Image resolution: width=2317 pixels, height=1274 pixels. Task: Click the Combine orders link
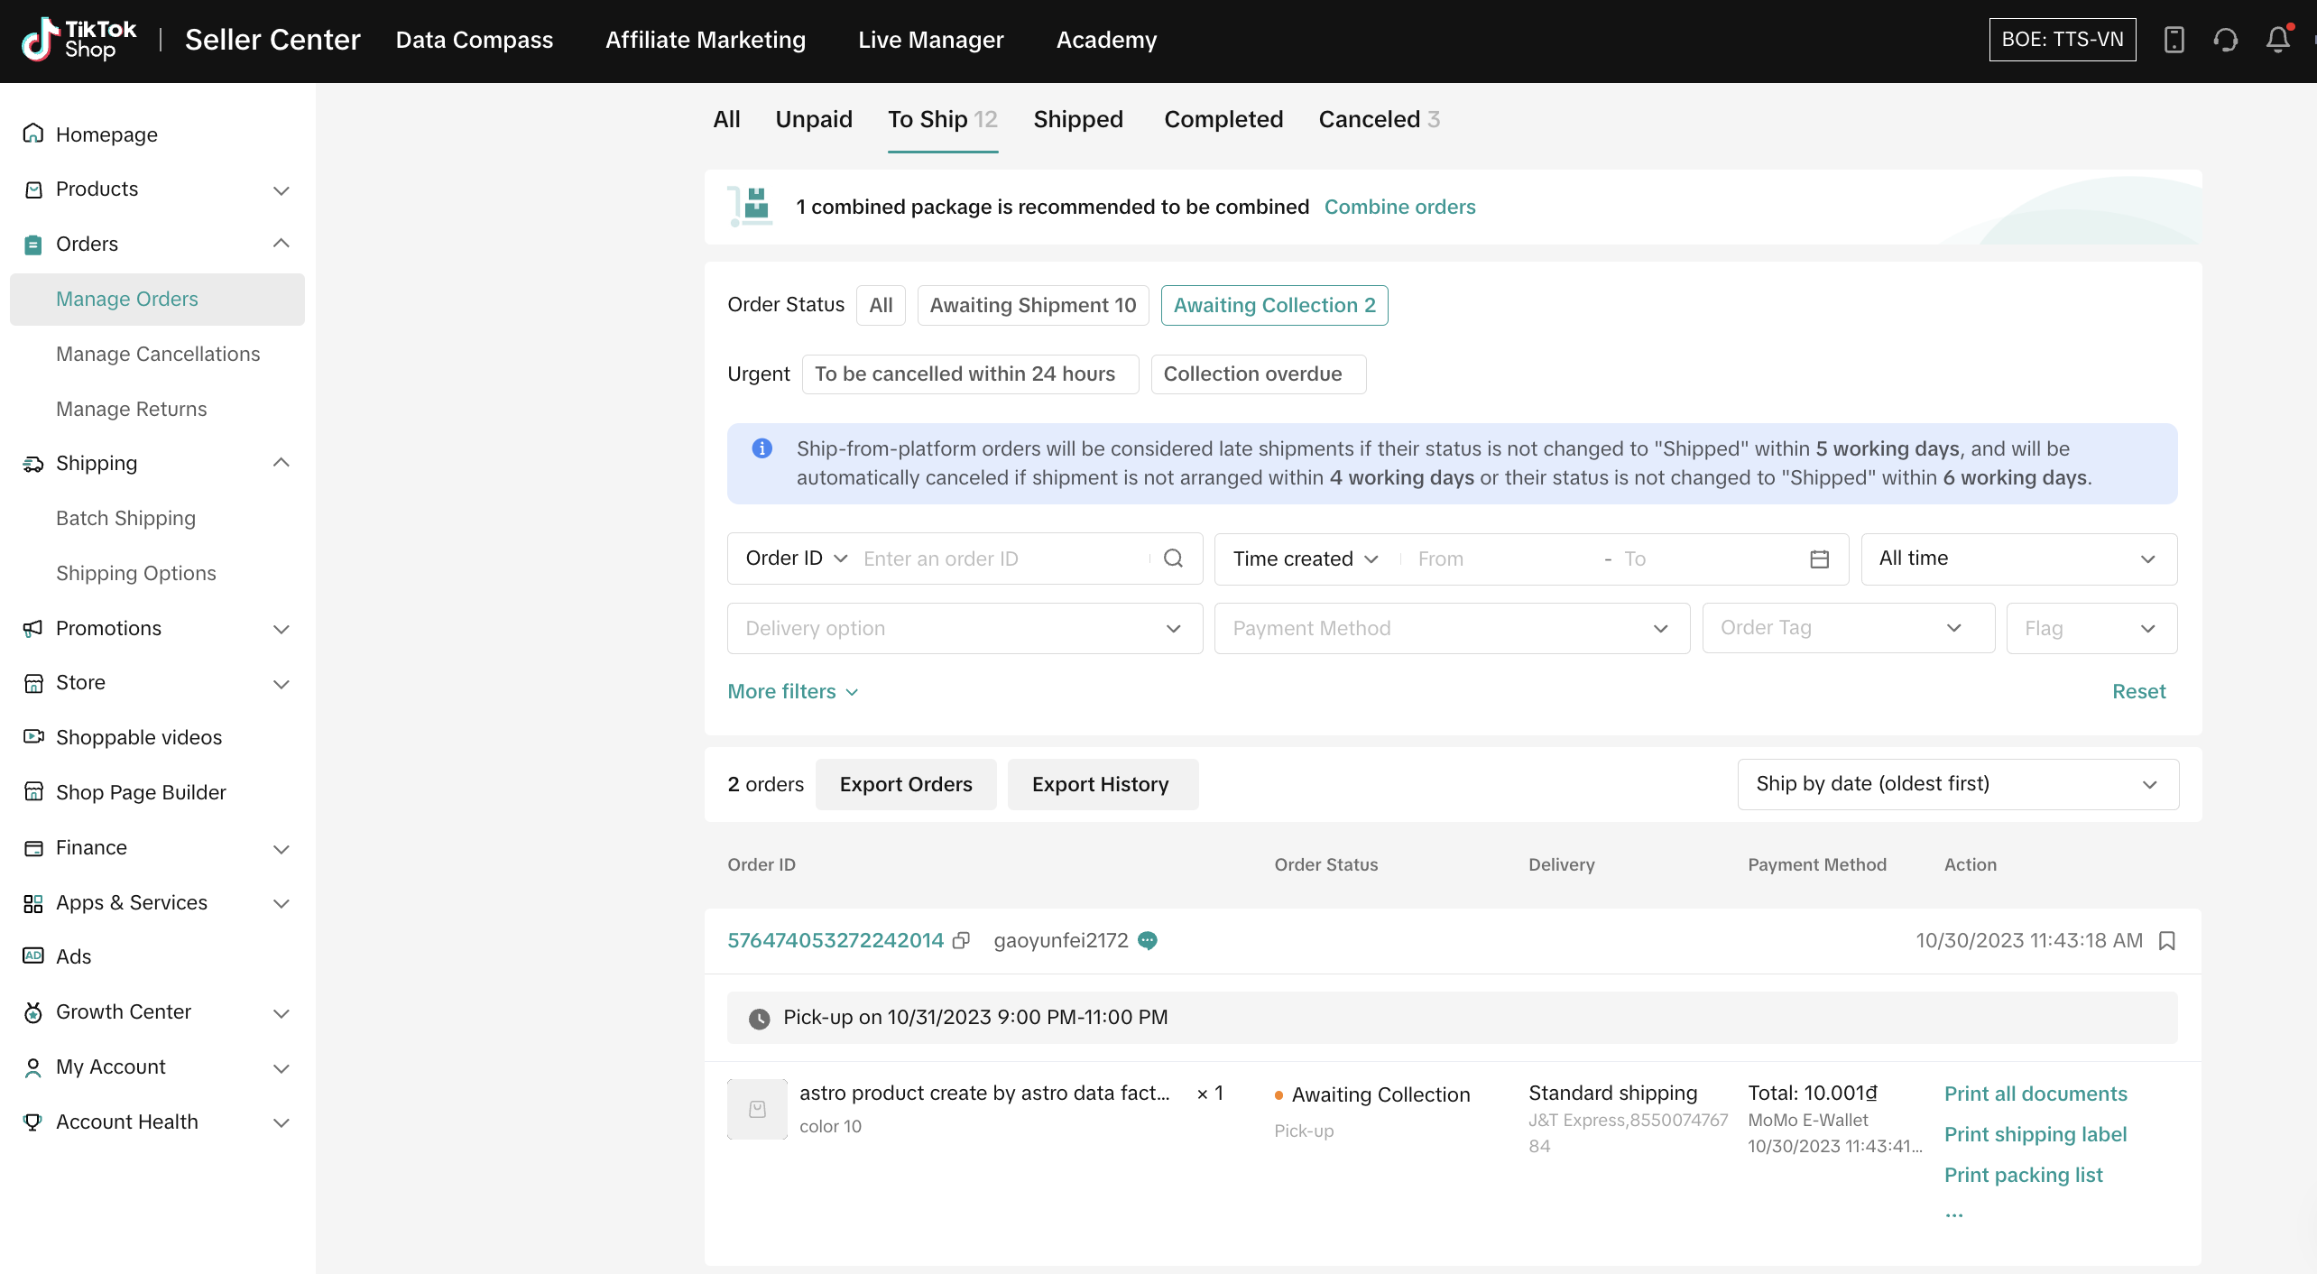pos(1400,208)
